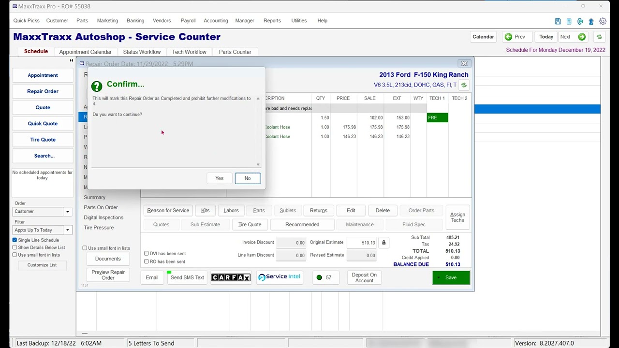Click the Recommended button

(302, 224)
